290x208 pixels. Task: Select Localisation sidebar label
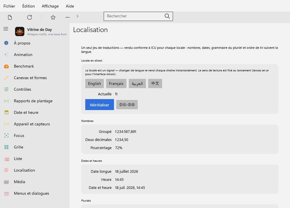point(24,170)
